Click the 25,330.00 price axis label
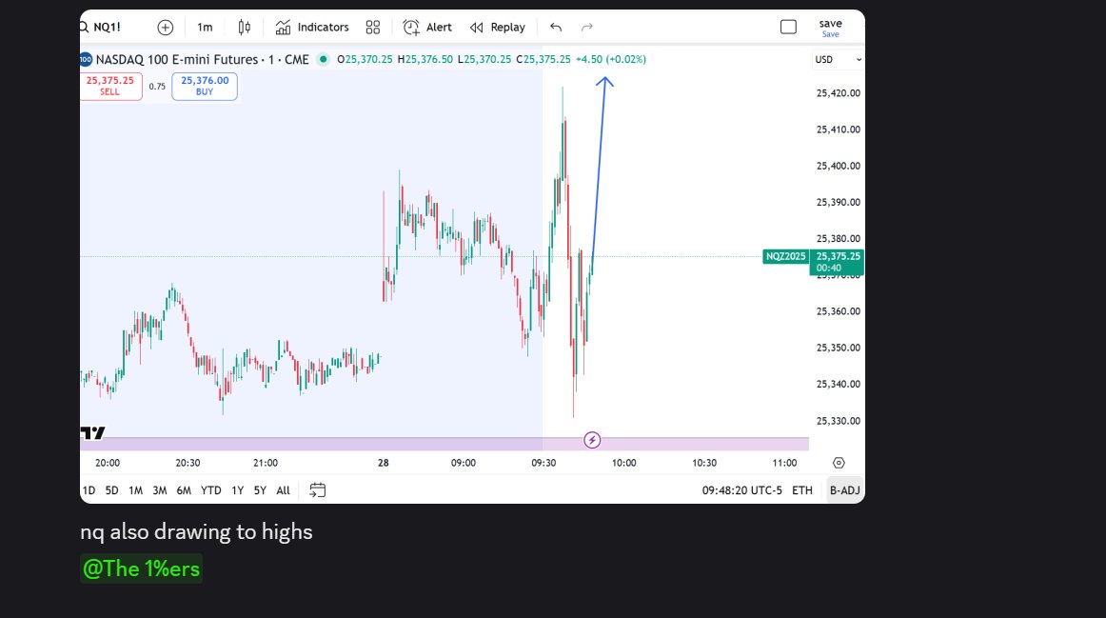Screen dimensions: 1106x618 point(839,421)
